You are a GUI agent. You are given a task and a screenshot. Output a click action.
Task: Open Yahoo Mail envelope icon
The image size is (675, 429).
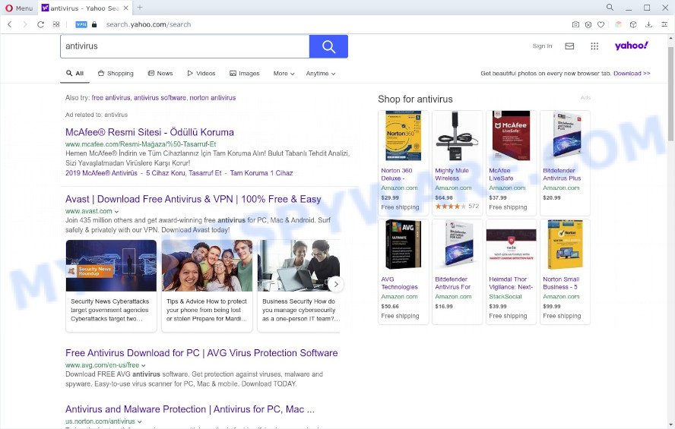point(569,46)
